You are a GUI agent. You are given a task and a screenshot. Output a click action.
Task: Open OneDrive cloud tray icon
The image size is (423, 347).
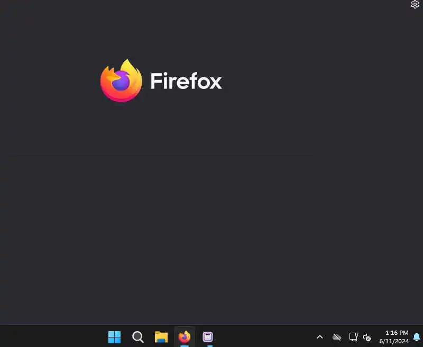337,337
